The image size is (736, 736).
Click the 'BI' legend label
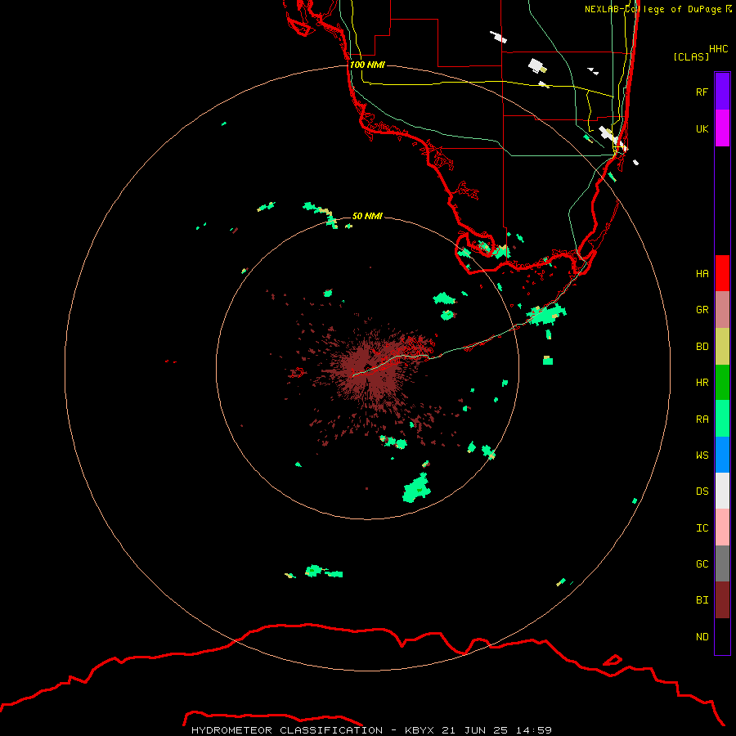click(x=702, y=600)
